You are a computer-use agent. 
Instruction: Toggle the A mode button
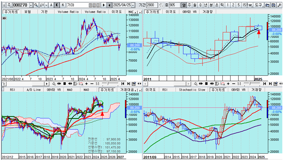click(51, 5)
